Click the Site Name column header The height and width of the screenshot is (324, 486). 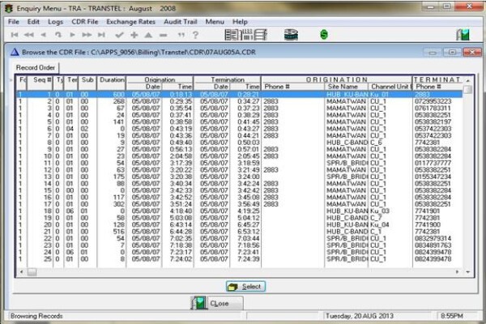(346, 87)
